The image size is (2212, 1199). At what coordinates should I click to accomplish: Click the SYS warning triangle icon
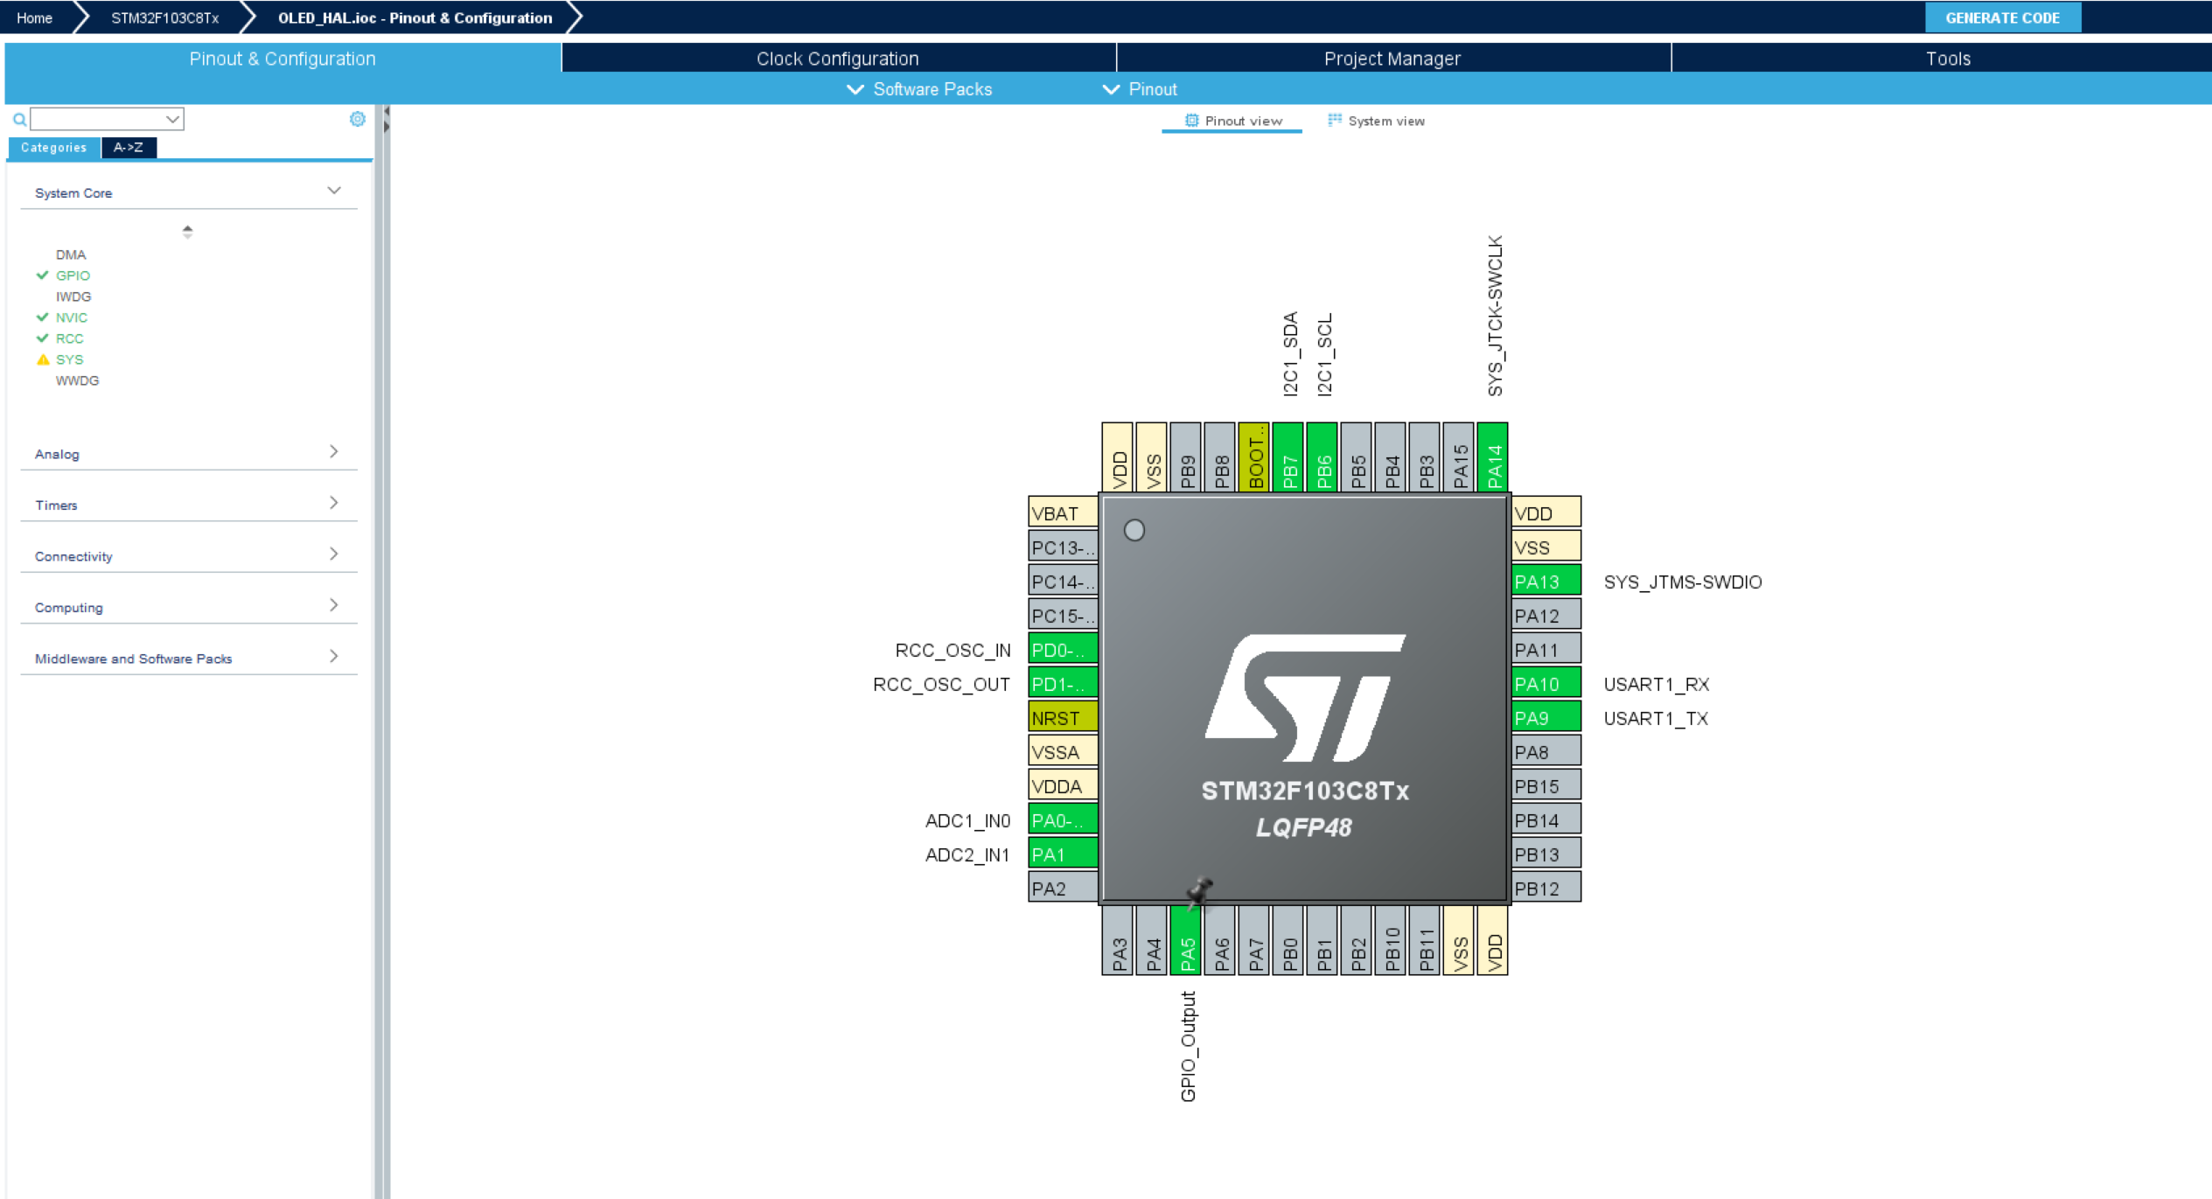[x=43, y=359]
